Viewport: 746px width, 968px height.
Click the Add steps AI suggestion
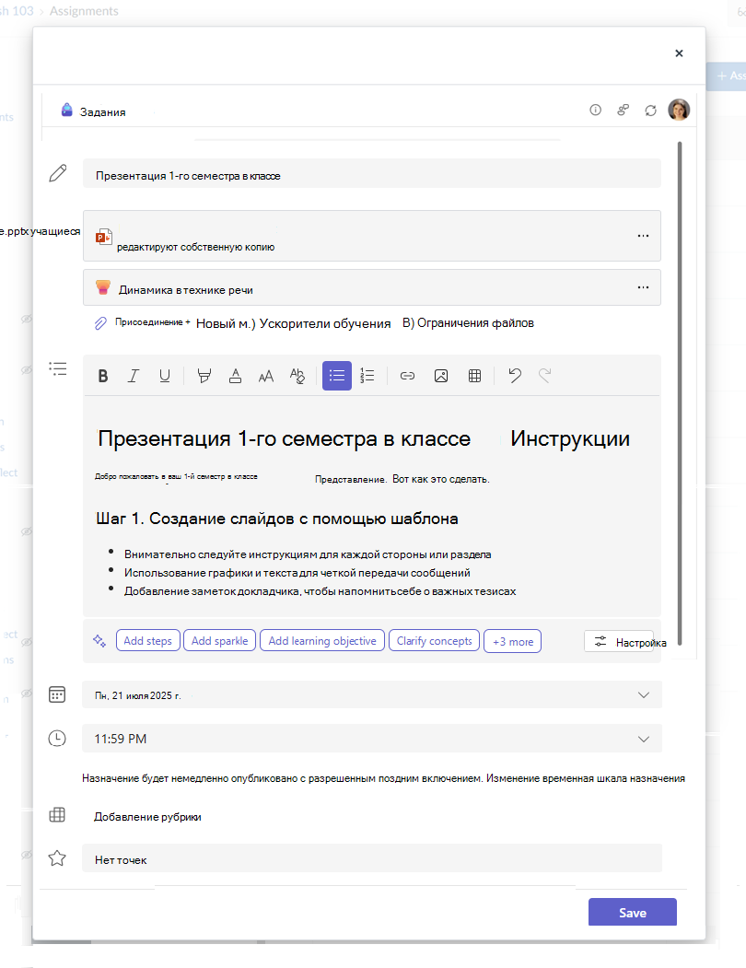click(148, 641)
